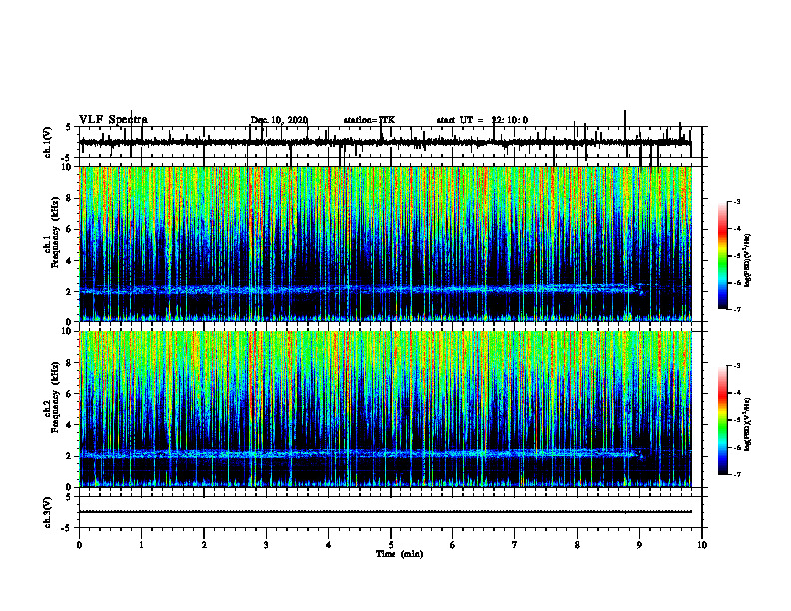The height and width of the screenshot is (611, 791).
Task: Click the 'ch.3(V)' waveform axis label
Action: [x=48, y=512]
